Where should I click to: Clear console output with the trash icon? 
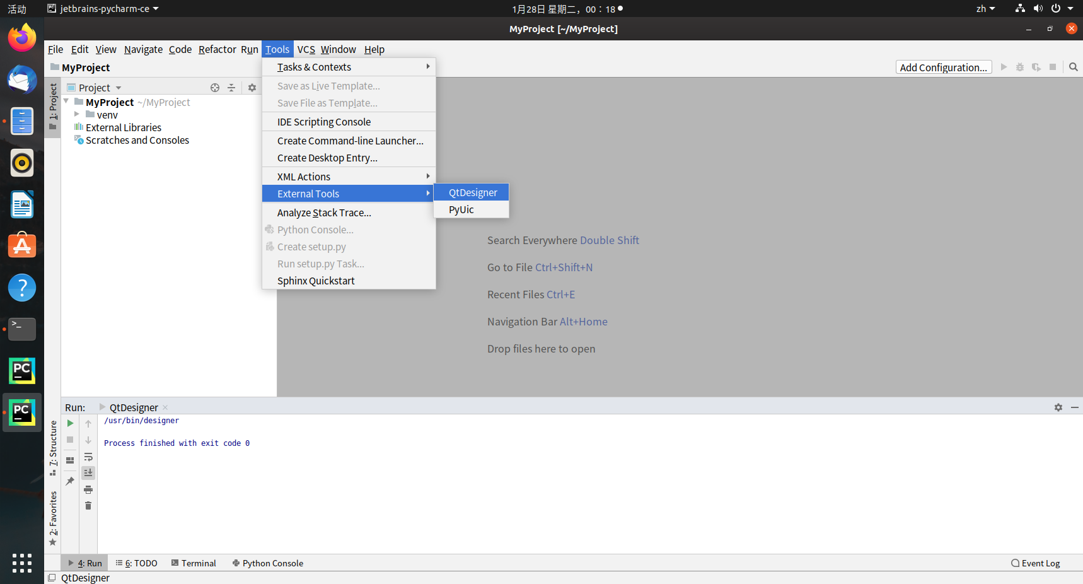click(x=88, y=506)
